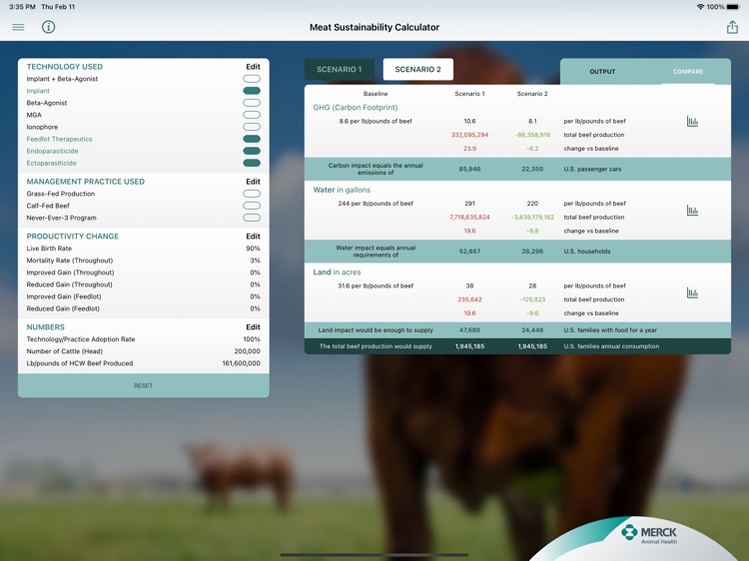Tap the 85,946 passenger cars value

[469, 169]
